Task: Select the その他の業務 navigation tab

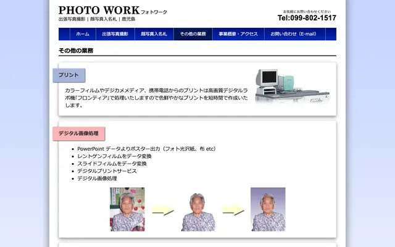Action: [x=193, y=34]
